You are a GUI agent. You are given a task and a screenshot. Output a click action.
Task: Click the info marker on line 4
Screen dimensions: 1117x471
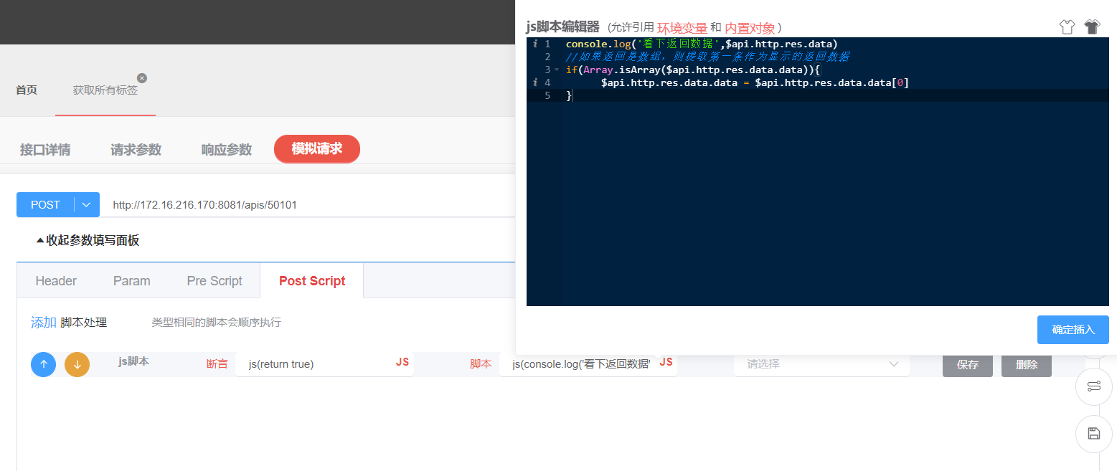pos(535,83)
